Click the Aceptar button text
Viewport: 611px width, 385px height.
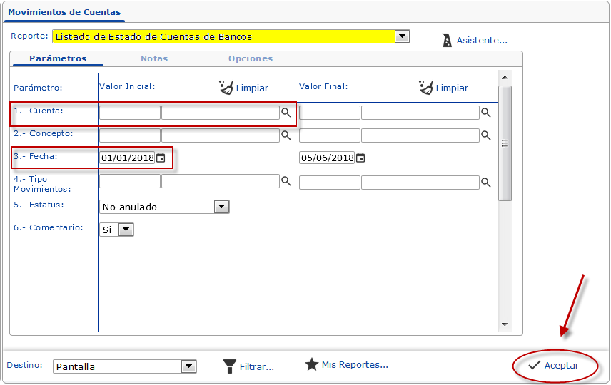(x=562, y=366)
